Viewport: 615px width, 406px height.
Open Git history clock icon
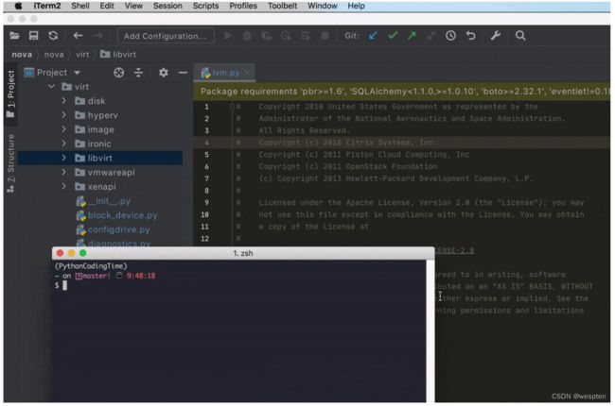click(x=450, y=36)
